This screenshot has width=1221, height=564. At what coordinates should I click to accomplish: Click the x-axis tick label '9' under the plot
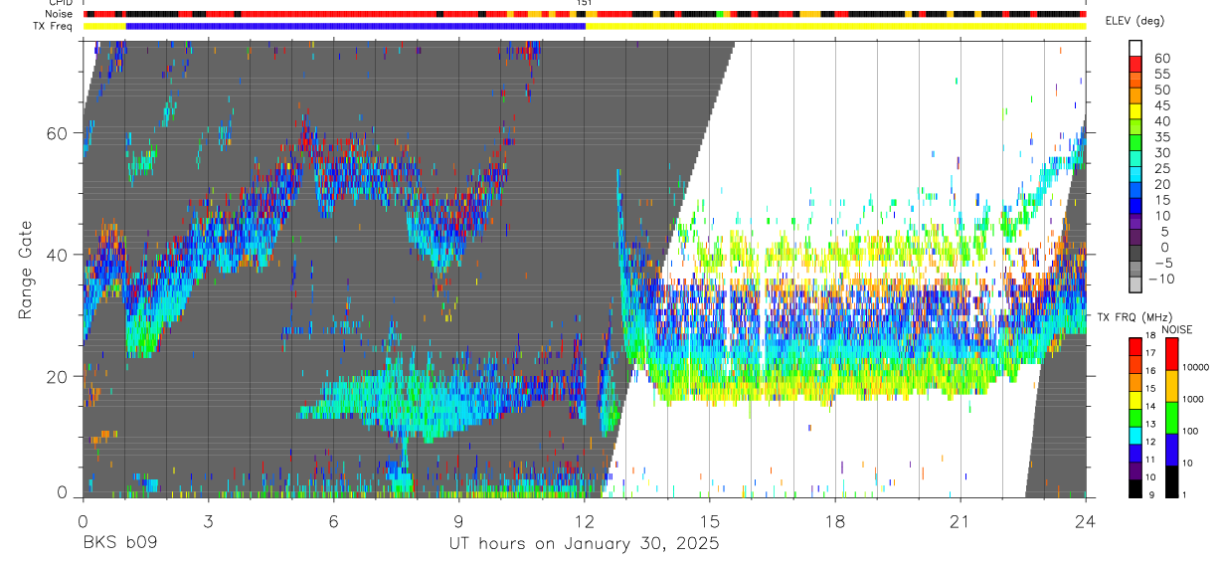[458, 520]
